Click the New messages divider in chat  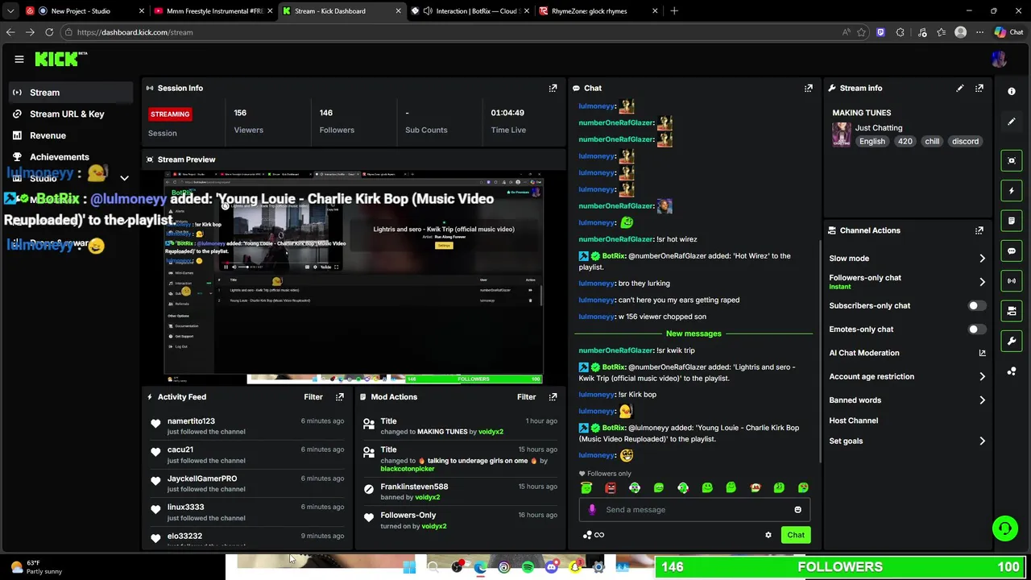pos(694,333)
